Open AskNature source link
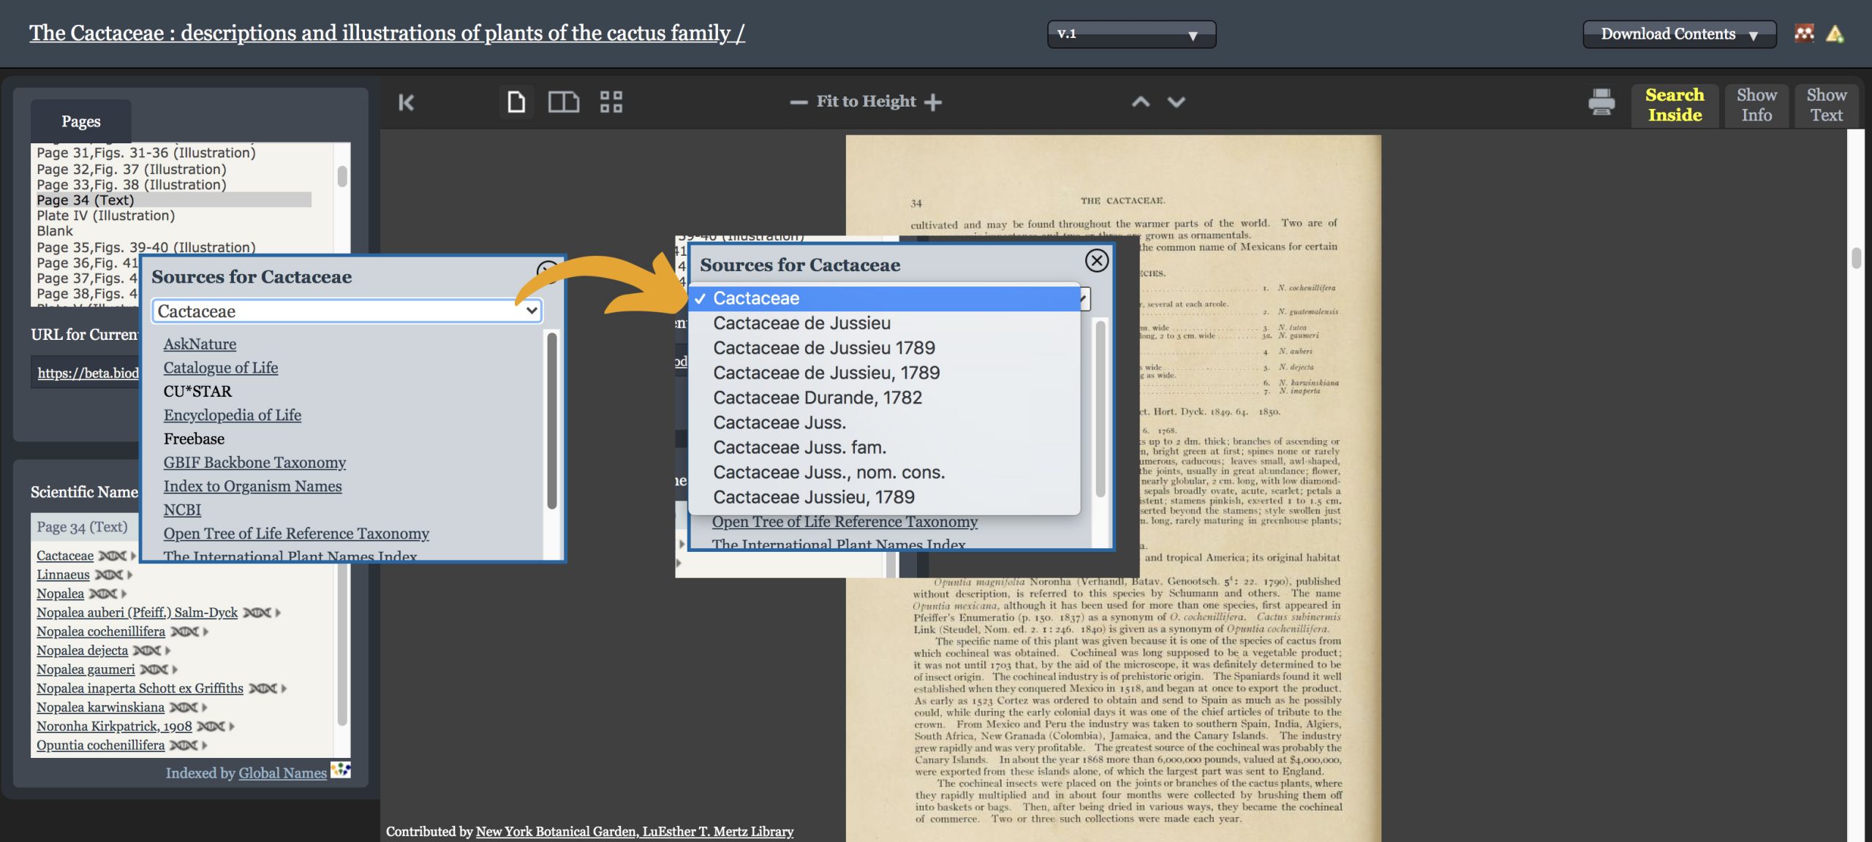Screen dimensions: 1872x842 point(200,344)
